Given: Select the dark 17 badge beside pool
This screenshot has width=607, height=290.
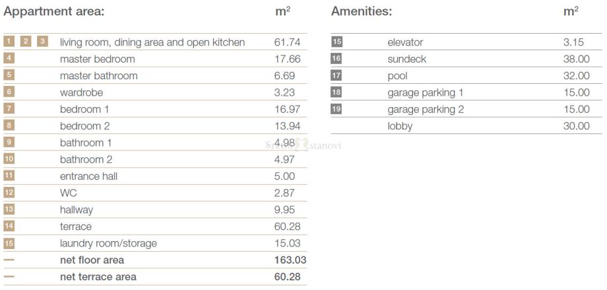Looking at the screenshot, I should click(336, 75).
